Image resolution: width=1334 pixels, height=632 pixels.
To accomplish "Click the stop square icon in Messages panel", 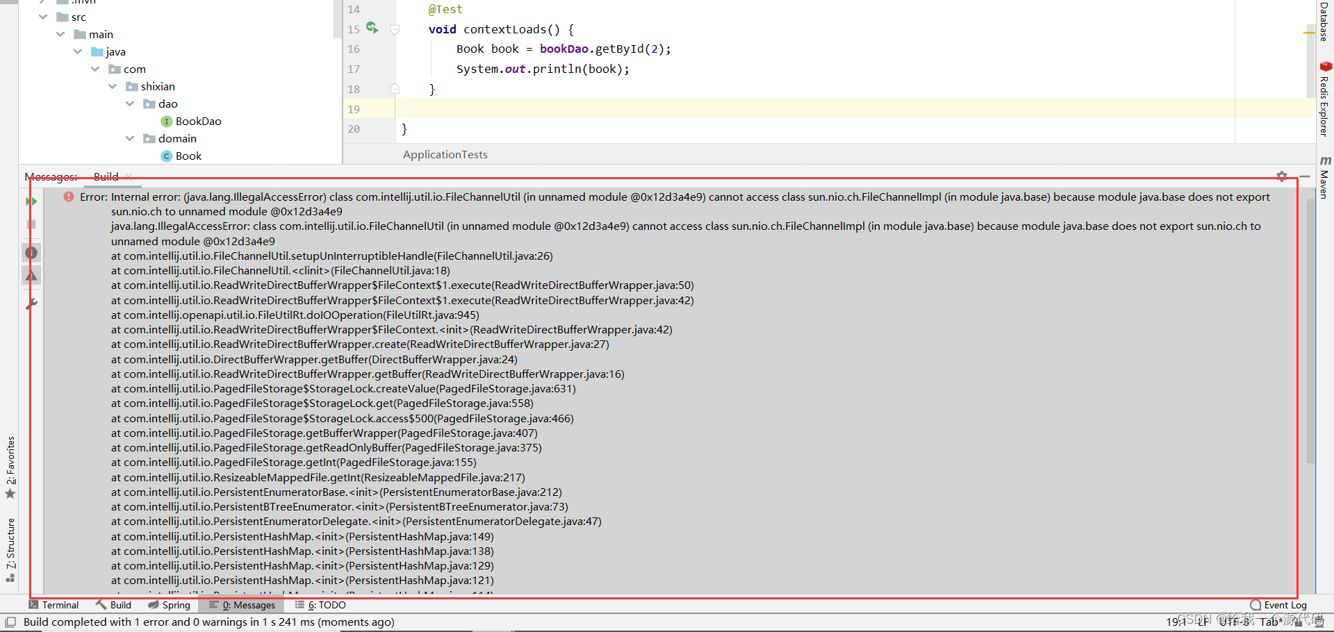I will 31,224.
